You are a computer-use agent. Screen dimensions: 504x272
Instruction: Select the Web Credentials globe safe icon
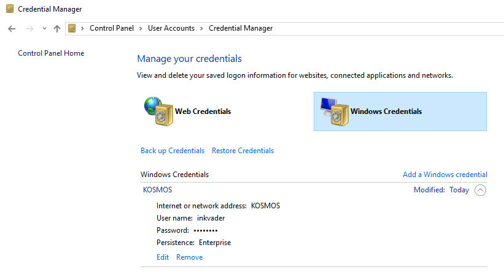pyautogui.click(x=158, y=111)
